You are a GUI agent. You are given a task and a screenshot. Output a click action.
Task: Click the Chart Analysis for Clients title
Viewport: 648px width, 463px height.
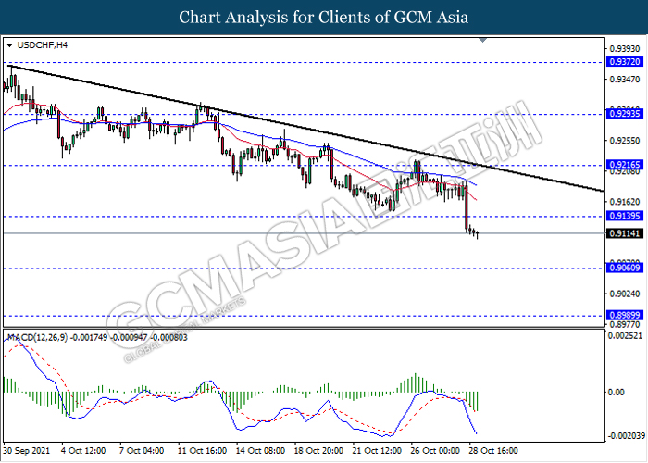pos(324,17)
